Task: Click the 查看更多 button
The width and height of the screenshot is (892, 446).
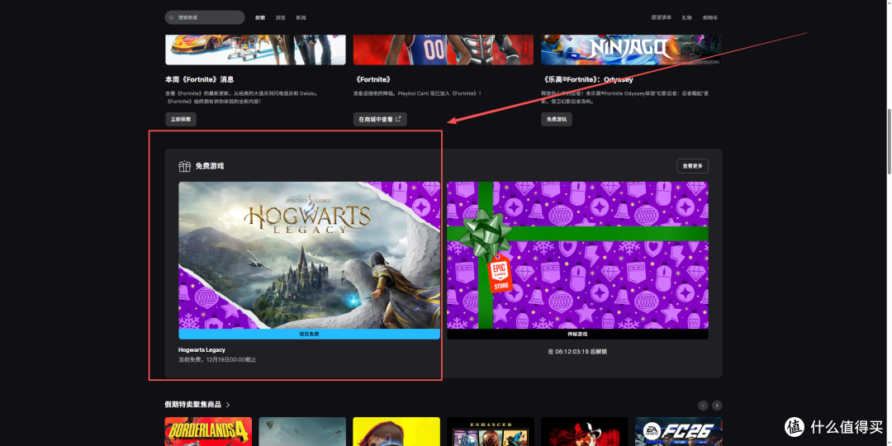Action: pyautogui.click(x=692, y=166)
